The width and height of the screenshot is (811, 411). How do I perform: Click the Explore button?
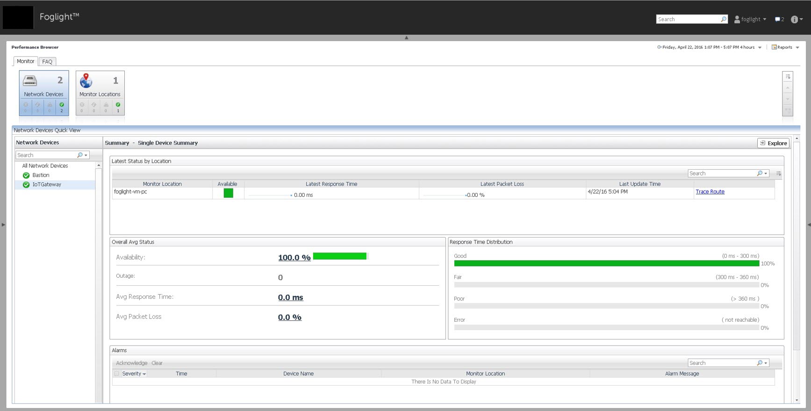pyautogui.click(x=773, y=143)
